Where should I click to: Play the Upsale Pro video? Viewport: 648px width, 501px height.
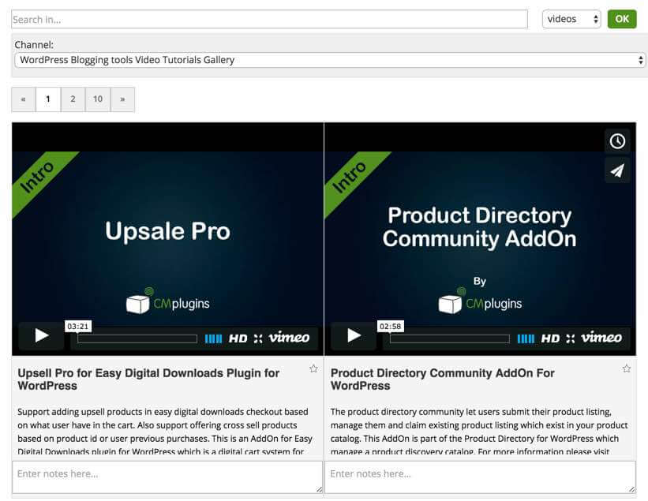(41, 336)
